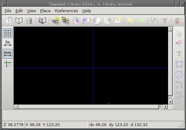
Task: Open the Place menu
Action: pos(45,11)
